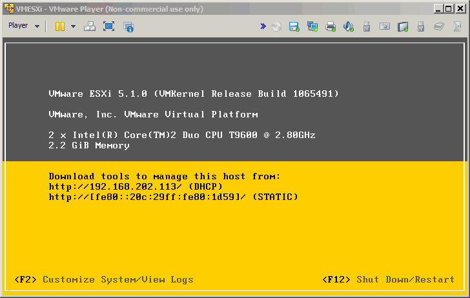
Task: Select F2 Customize System/View Logs
Action: coord(104,280)
